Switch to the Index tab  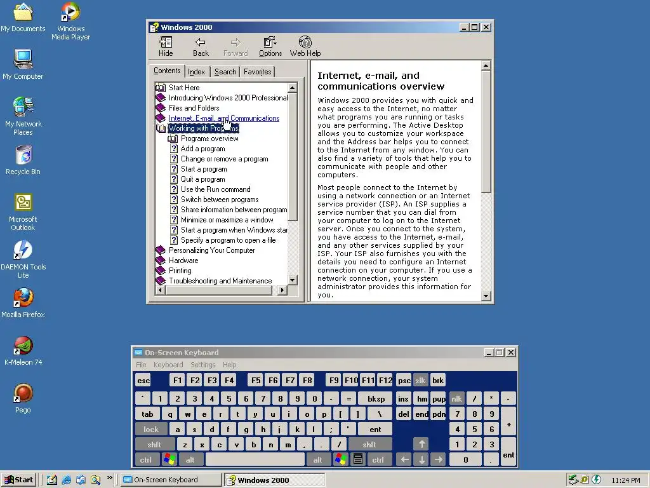[x=196, y=72]
